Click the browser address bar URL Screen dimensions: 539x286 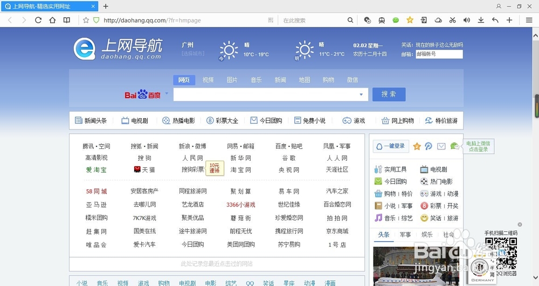[152, 20]
